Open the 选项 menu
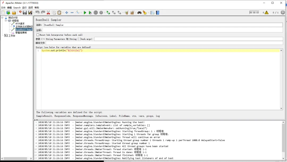The image size is (287, 162). tap(31, 7)
